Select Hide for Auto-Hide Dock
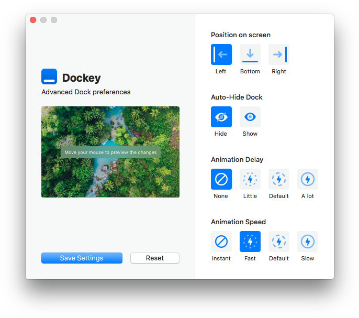 pos(221,117)
